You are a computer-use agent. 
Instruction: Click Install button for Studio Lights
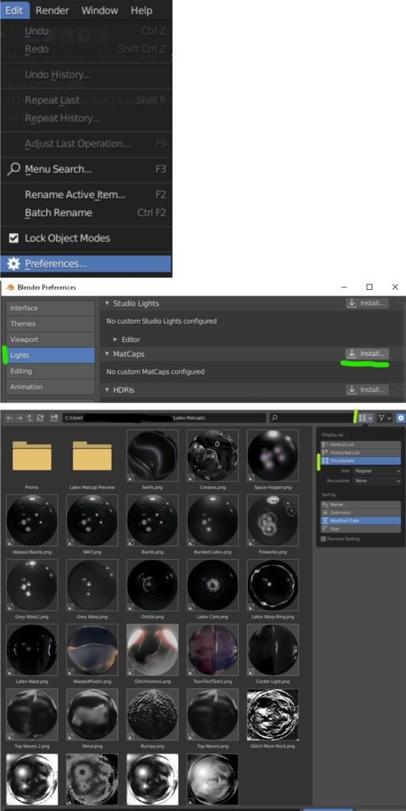[x=366, y=303]
